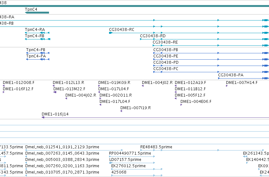This screenshot has height=177, width=269.
Task: Select the CG30438-PA protein label
Action: (231, 75)
